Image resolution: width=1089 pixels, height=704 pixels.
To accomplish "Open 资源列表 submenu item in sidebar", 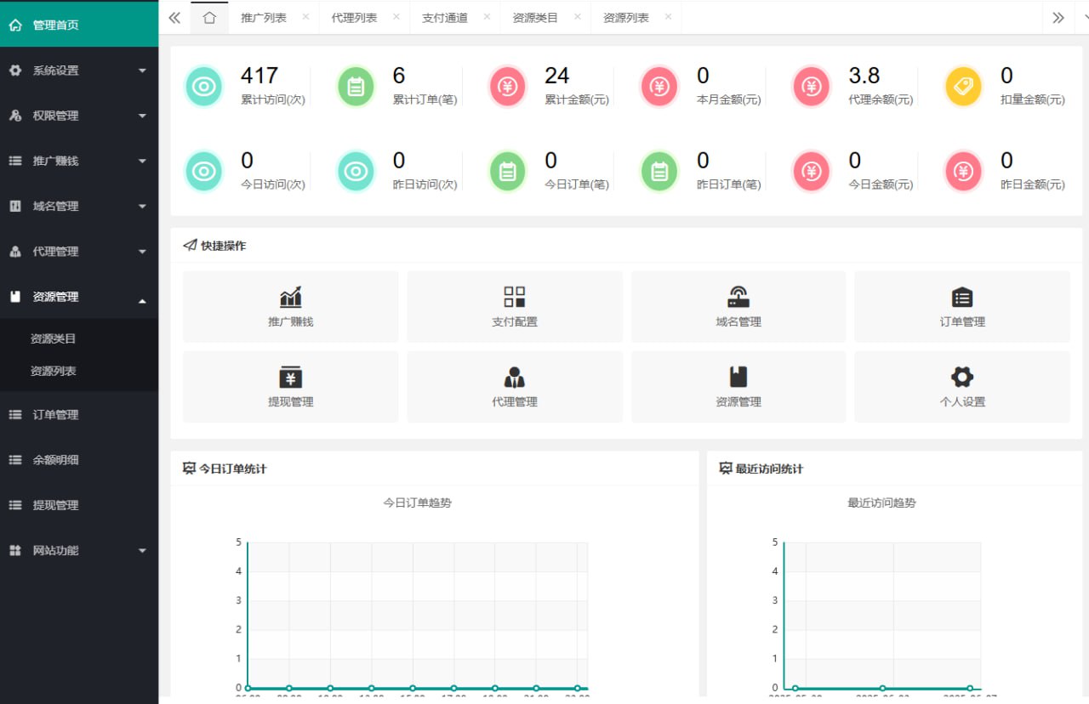I will [54, 371].
